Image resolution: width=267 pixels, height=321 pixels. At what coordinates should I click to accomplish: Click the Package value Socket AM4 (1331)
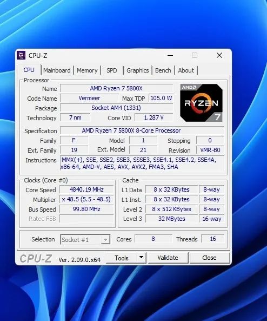click(116, 108)
